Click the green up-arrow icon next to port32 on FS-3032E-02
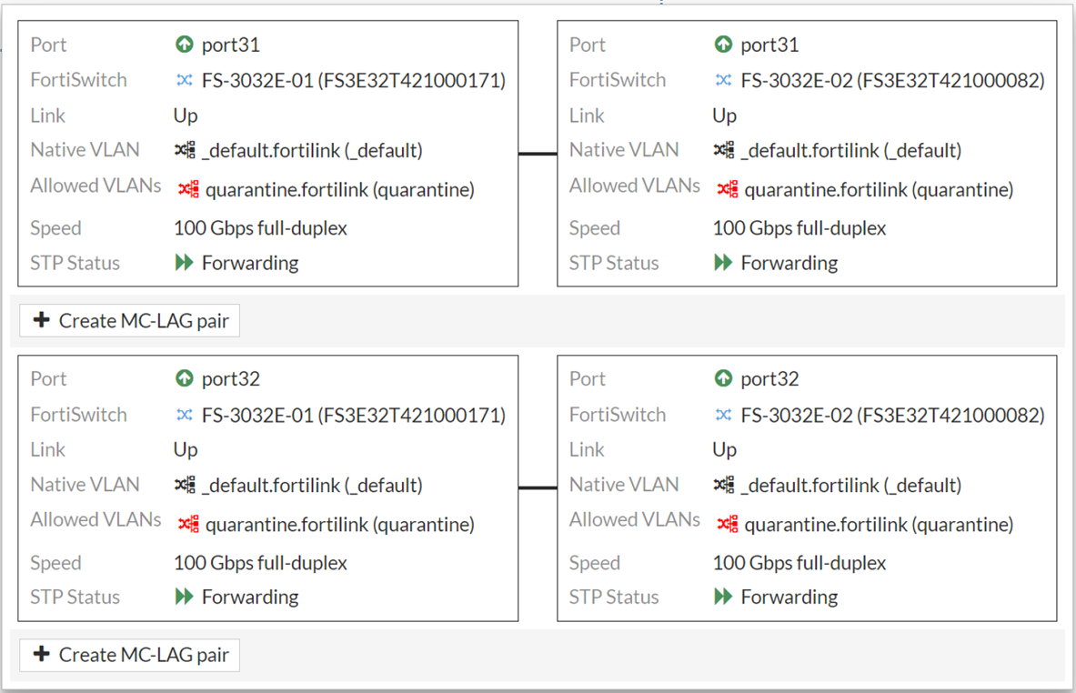Image resolution: width=1076 pixels, height=693 pixels. click(x=723, y=377)
